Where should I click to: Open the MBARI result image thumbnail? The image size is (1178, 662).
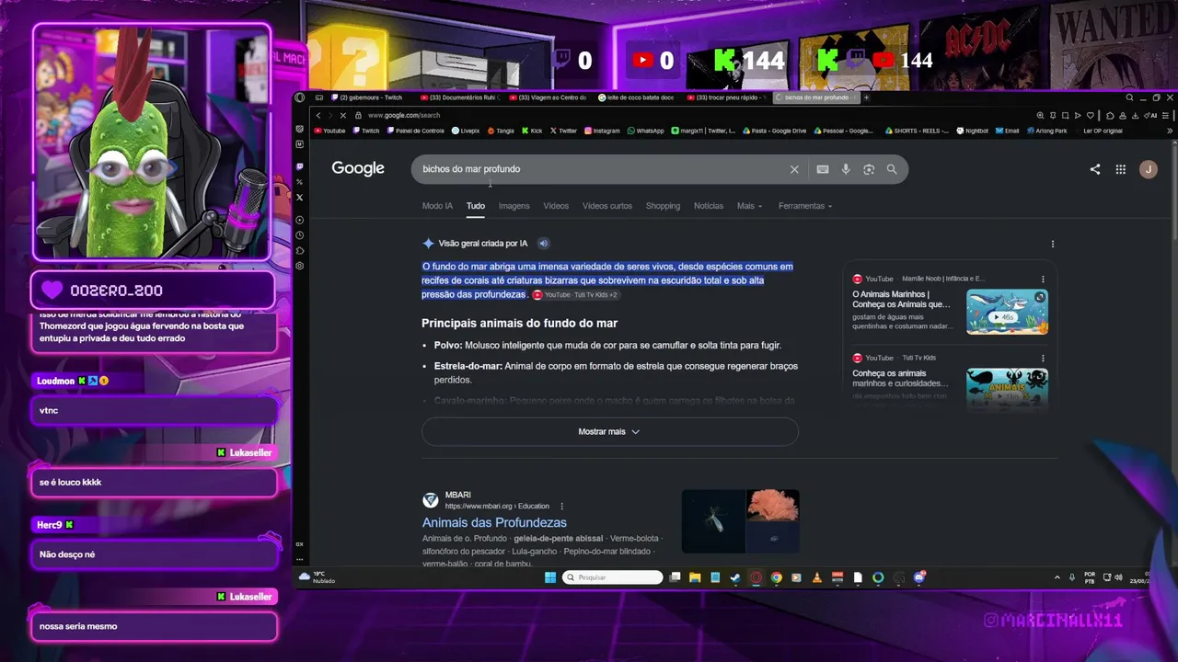[740, 521]
